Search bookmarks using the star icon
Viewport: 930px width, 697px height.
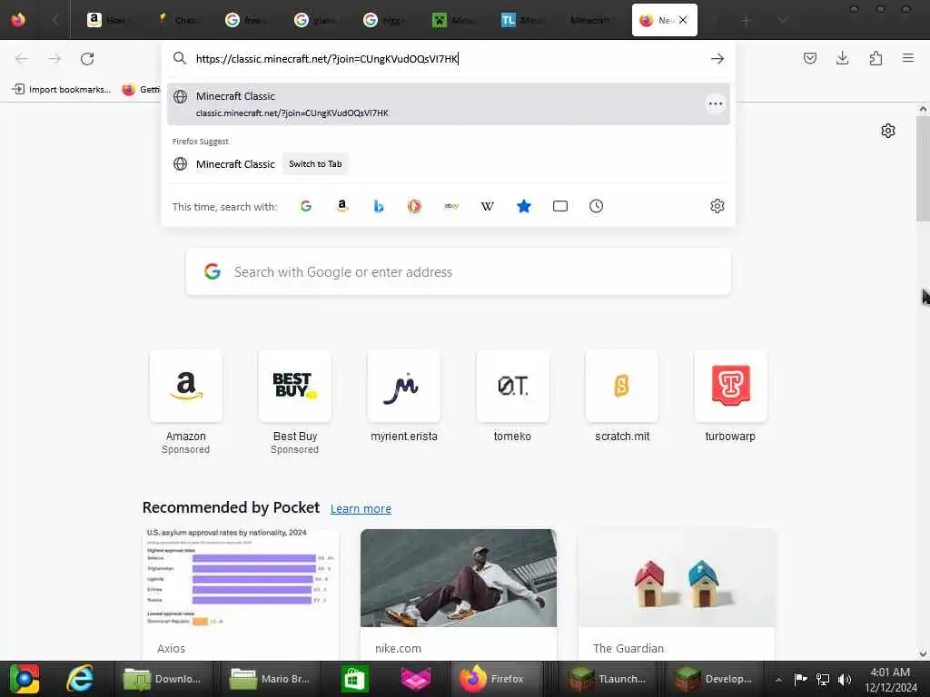(x=524, y=206)
